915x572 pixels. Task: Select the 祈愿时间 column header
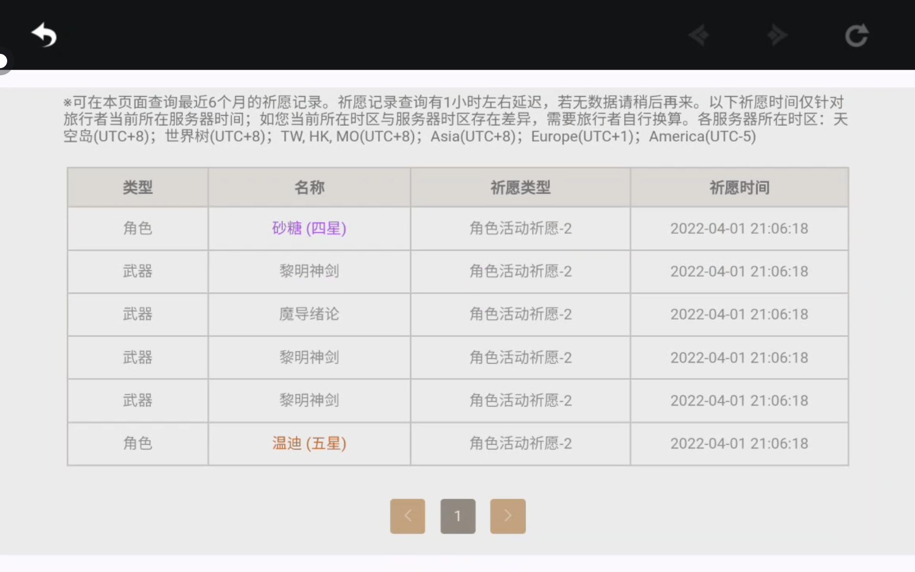(x=739, y=187)
